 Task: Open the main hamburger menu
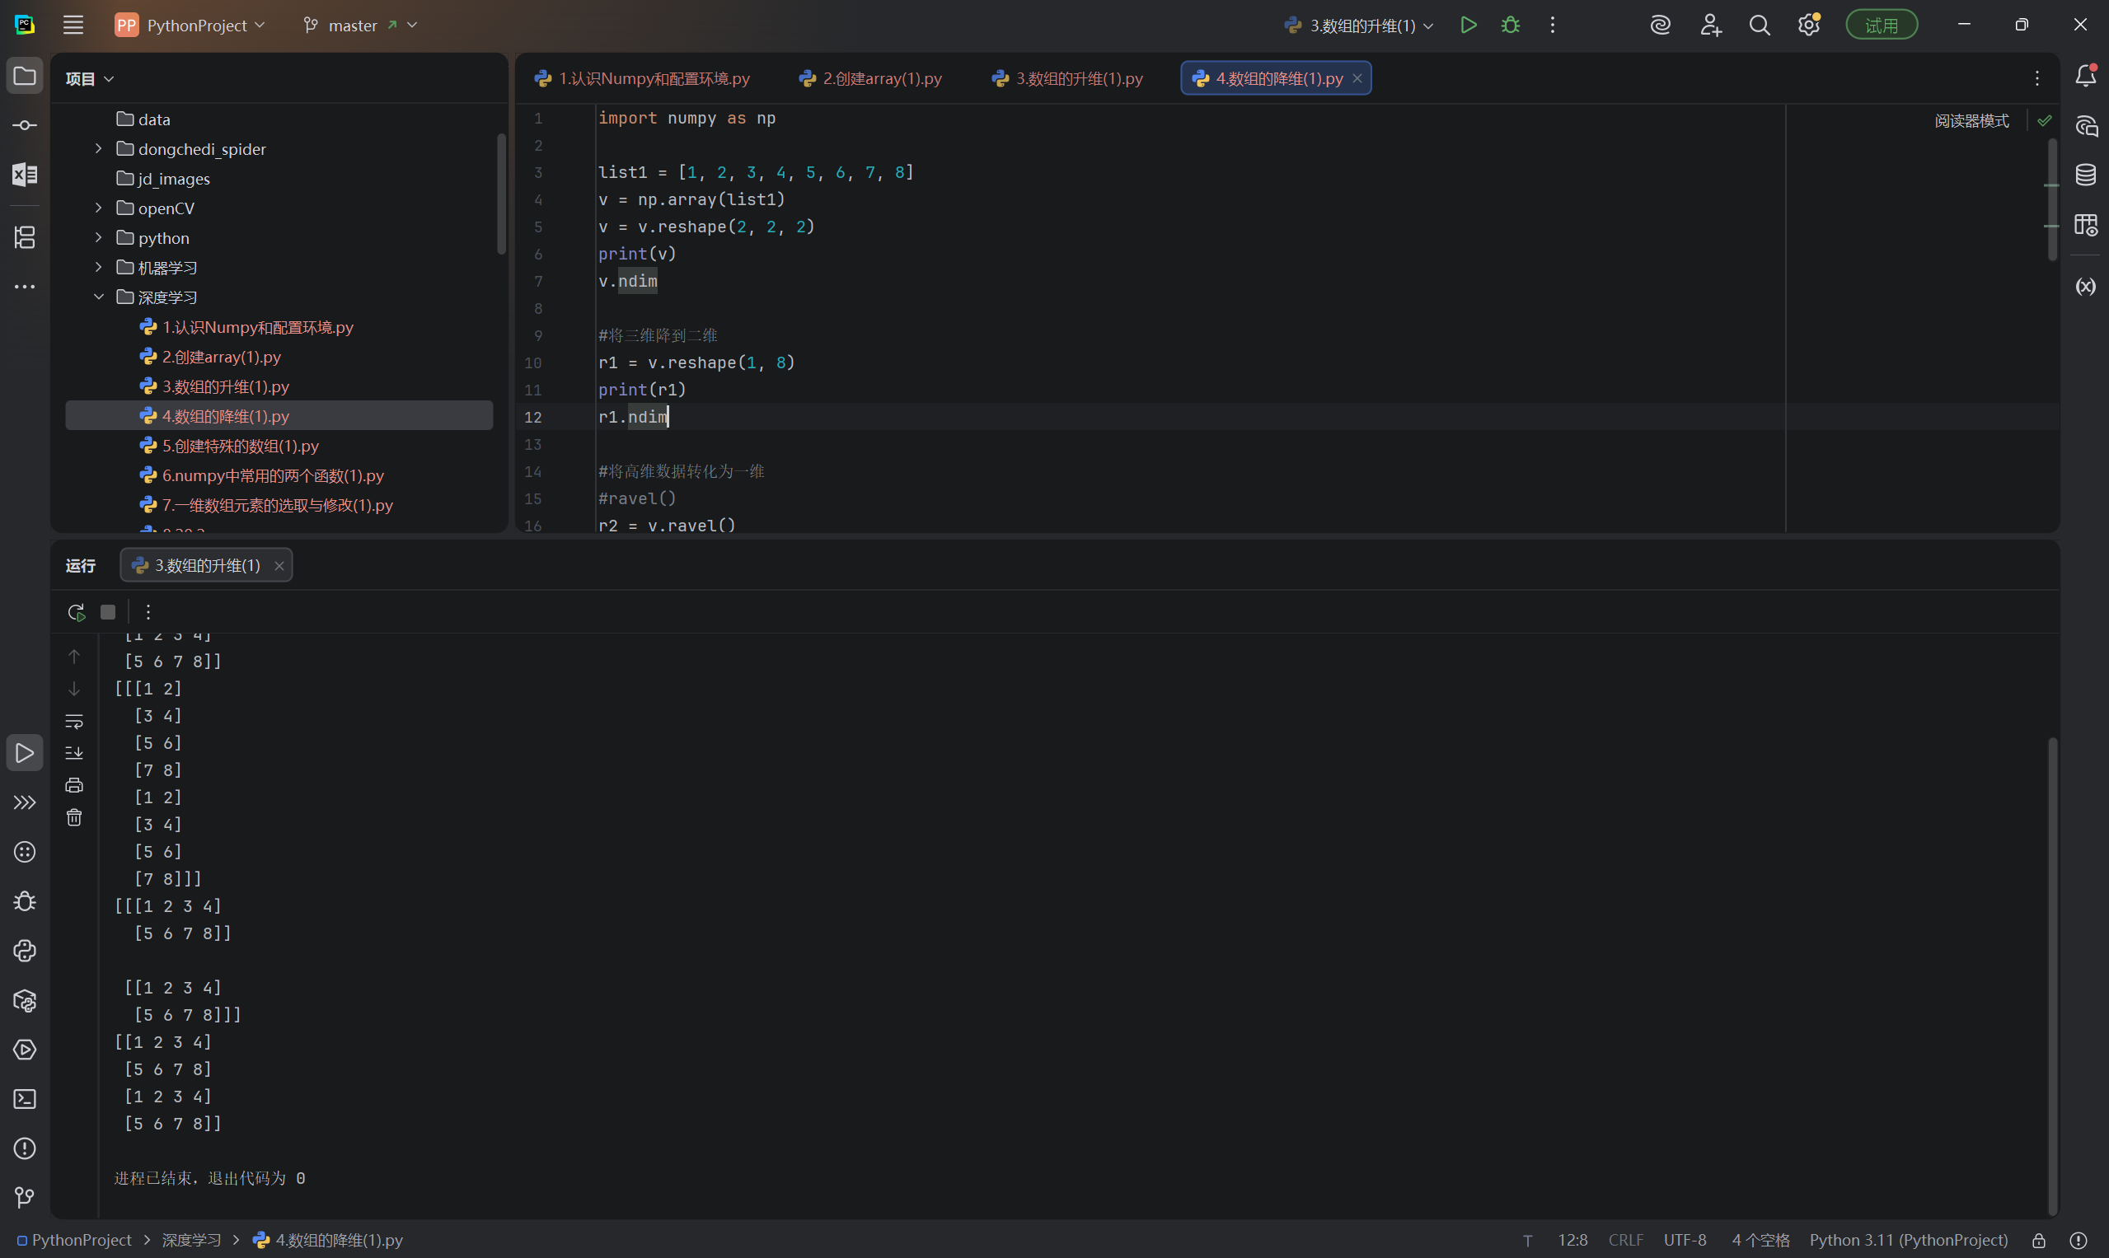pos(73,26)
